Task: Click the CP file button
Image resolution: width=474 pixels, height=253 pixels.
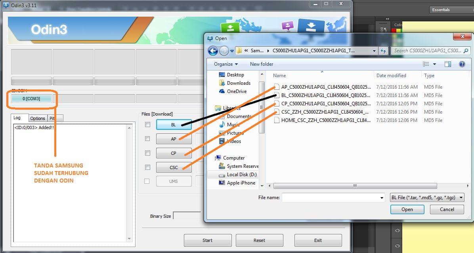Action: point(174,153)
